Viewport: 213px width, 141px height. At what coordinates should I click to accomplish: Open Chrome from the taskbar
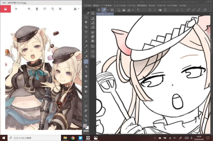coord(73,138)
